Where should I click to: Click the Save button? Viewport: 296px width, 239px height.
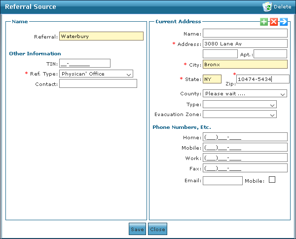click(x=137, y=229)
